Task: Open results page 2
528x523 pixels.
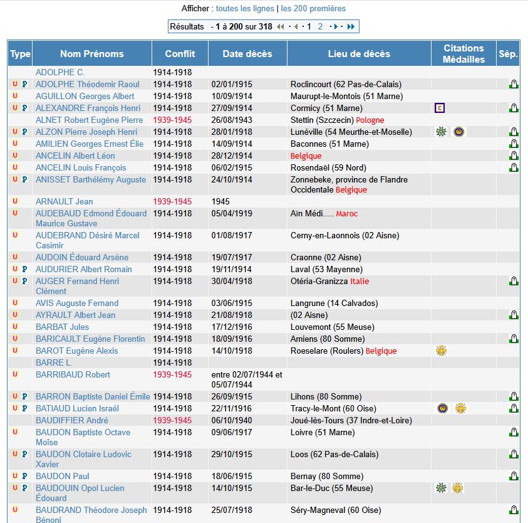Action: [x=320, y=26]
